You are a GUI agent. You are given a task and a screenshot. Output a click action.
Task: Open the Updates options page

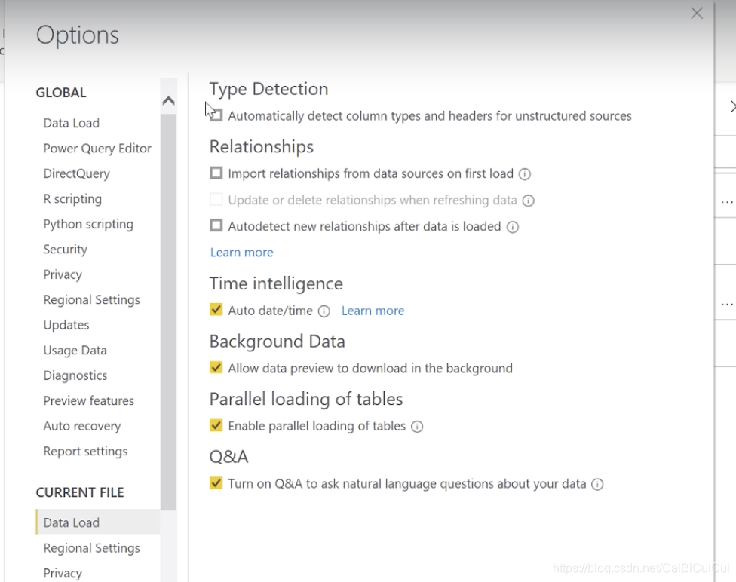coord(66,325)
